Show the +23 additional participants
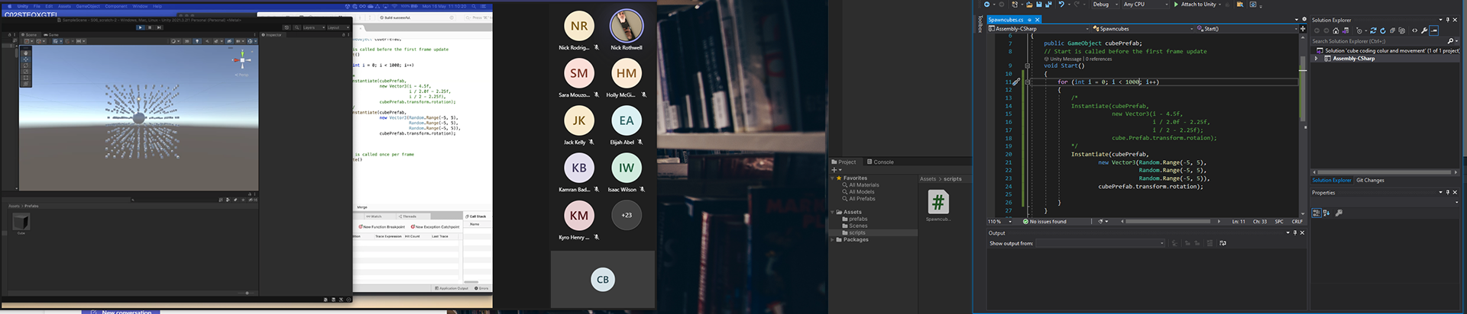Screen dimensions: 1467x314 tap(627, 215)
